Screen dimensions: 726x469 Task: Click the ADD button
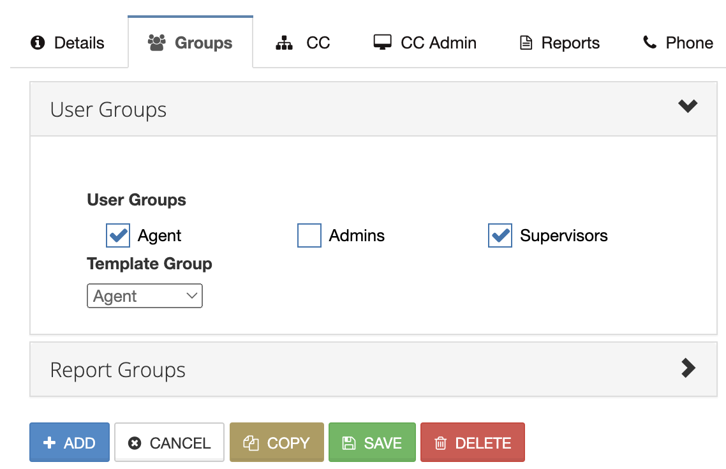(x=70, y=442)
